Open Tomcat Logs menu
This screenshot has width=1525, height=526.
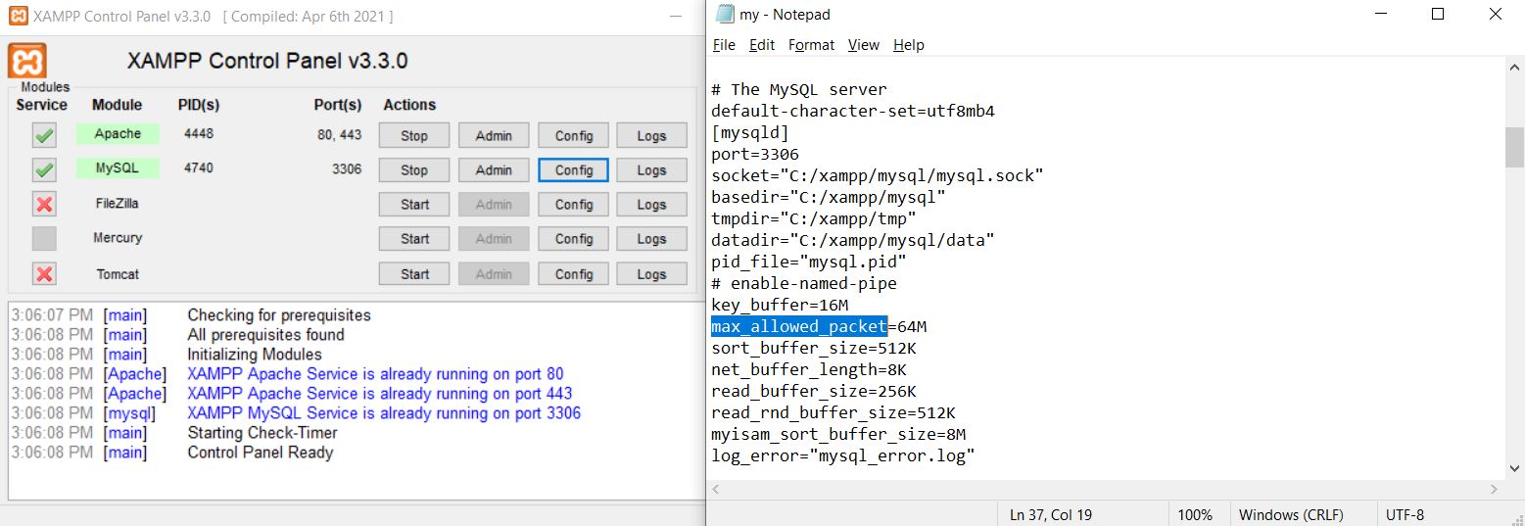pyautogui.click(x=651, y=274)
